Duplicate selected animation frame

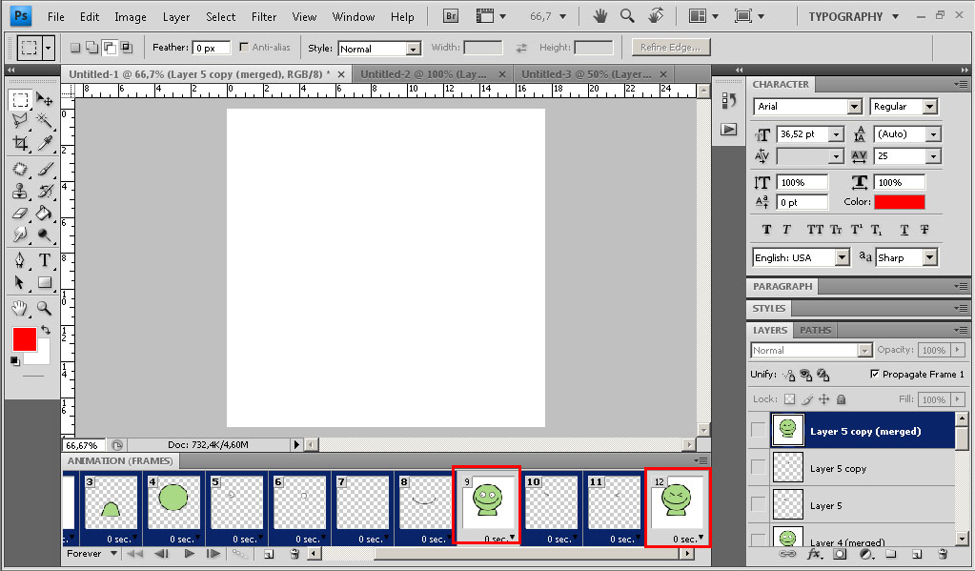269,554
